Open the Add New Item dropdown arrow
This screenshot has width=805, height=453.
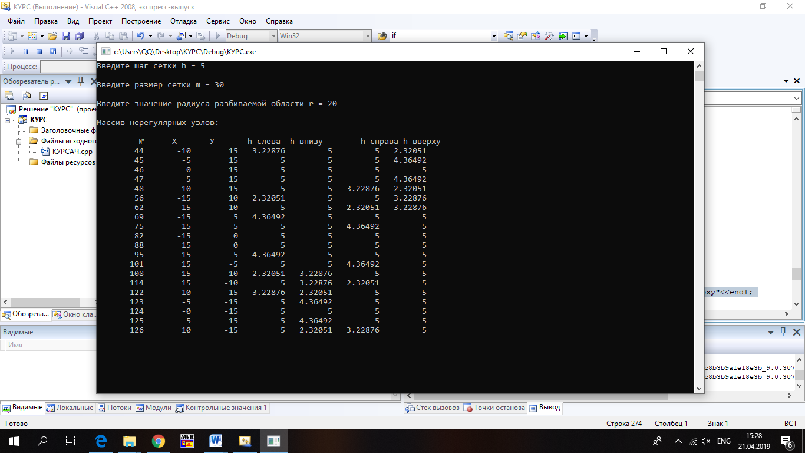click(x=42, y=36)
